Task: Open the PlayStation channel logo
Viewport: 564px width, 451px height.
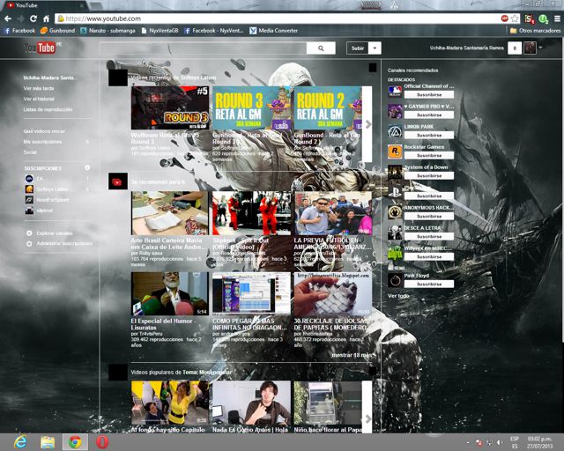Action: click(x=395, y=192)
